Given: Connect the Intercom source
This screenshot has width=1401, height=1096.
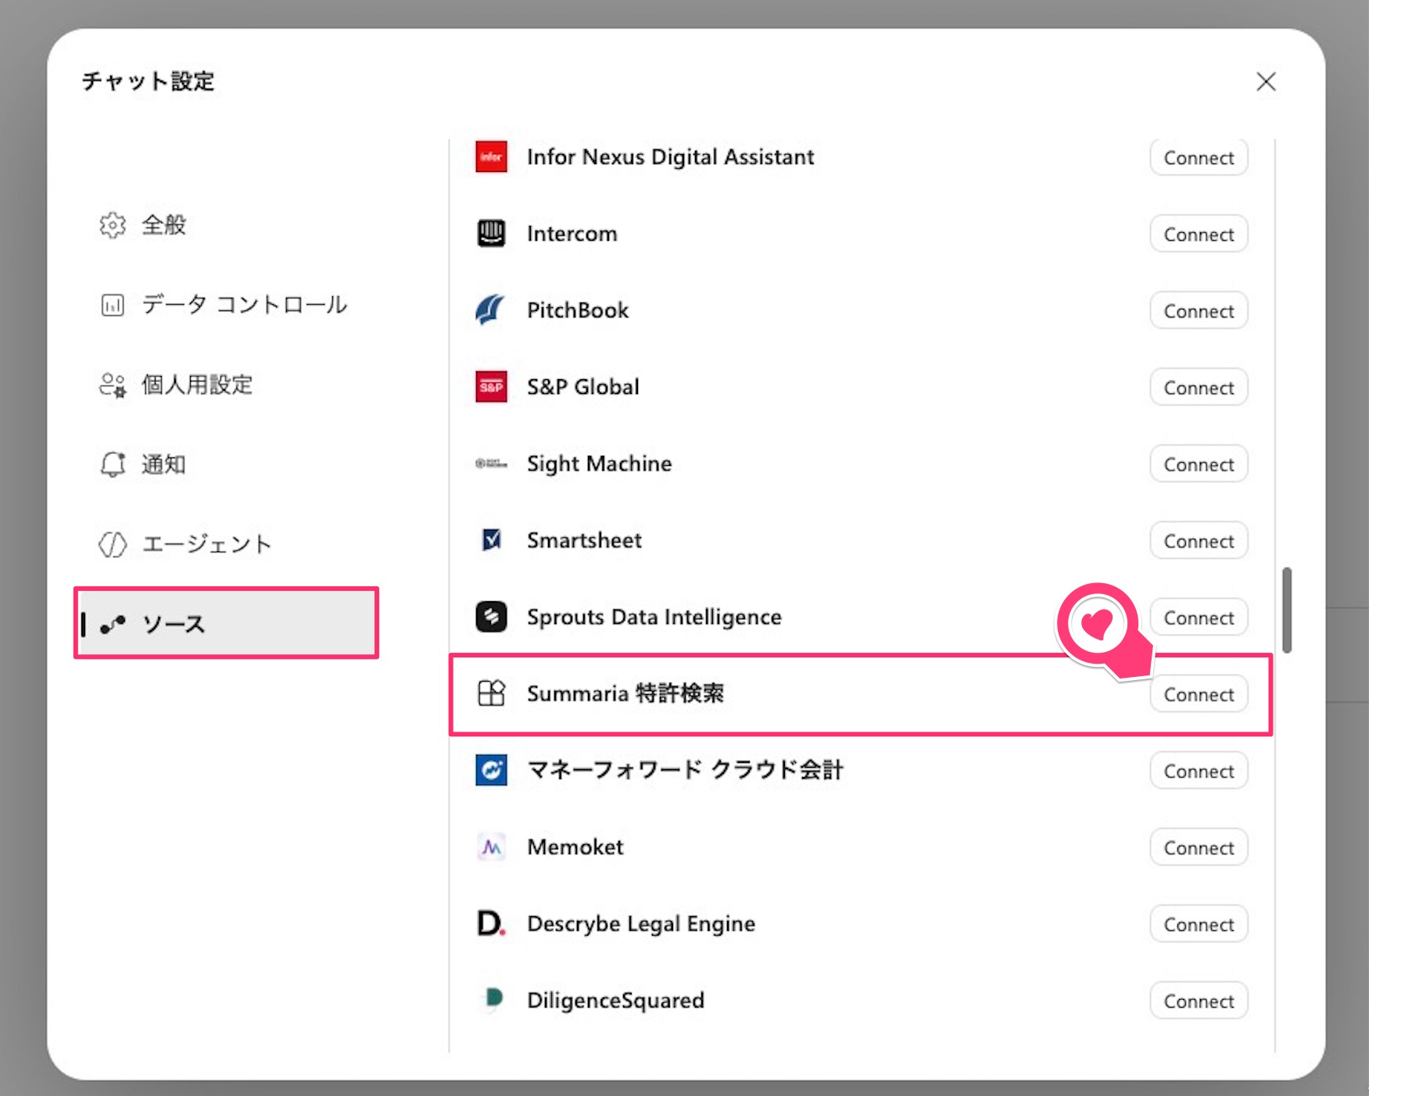Looking at the screenshot, I should click(x=1199, y=234).
